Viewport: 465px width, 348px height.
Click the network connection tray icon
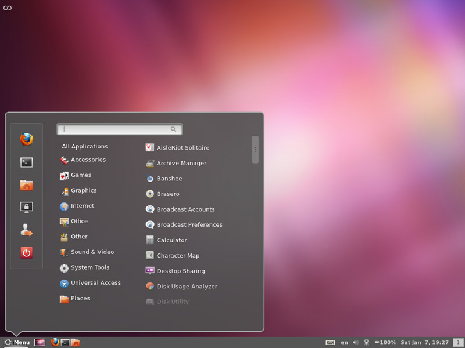pyautogui.click(x=367, y=342)
